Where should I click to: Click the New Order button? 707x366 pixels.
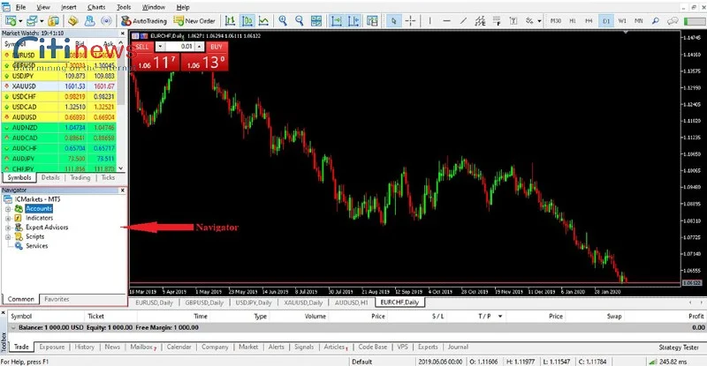pyautogui.click(x=194, y=20)
